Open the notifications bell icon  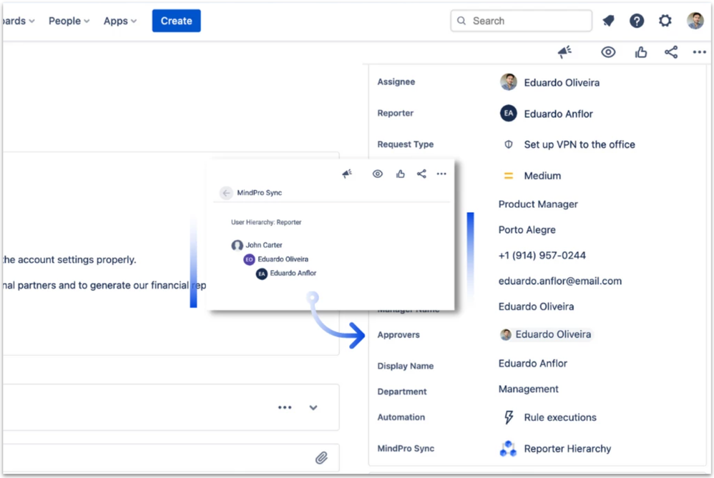coord(608,21)
